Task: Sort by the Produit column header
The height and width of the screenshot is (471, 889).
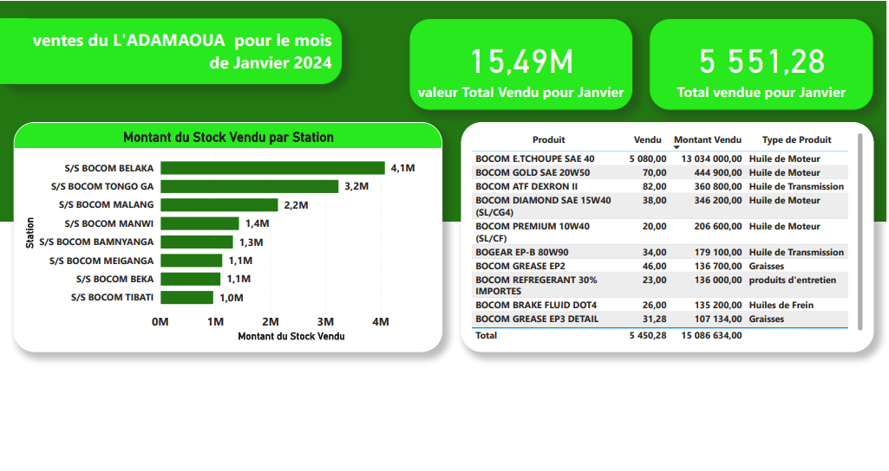Action: [548, 140]
